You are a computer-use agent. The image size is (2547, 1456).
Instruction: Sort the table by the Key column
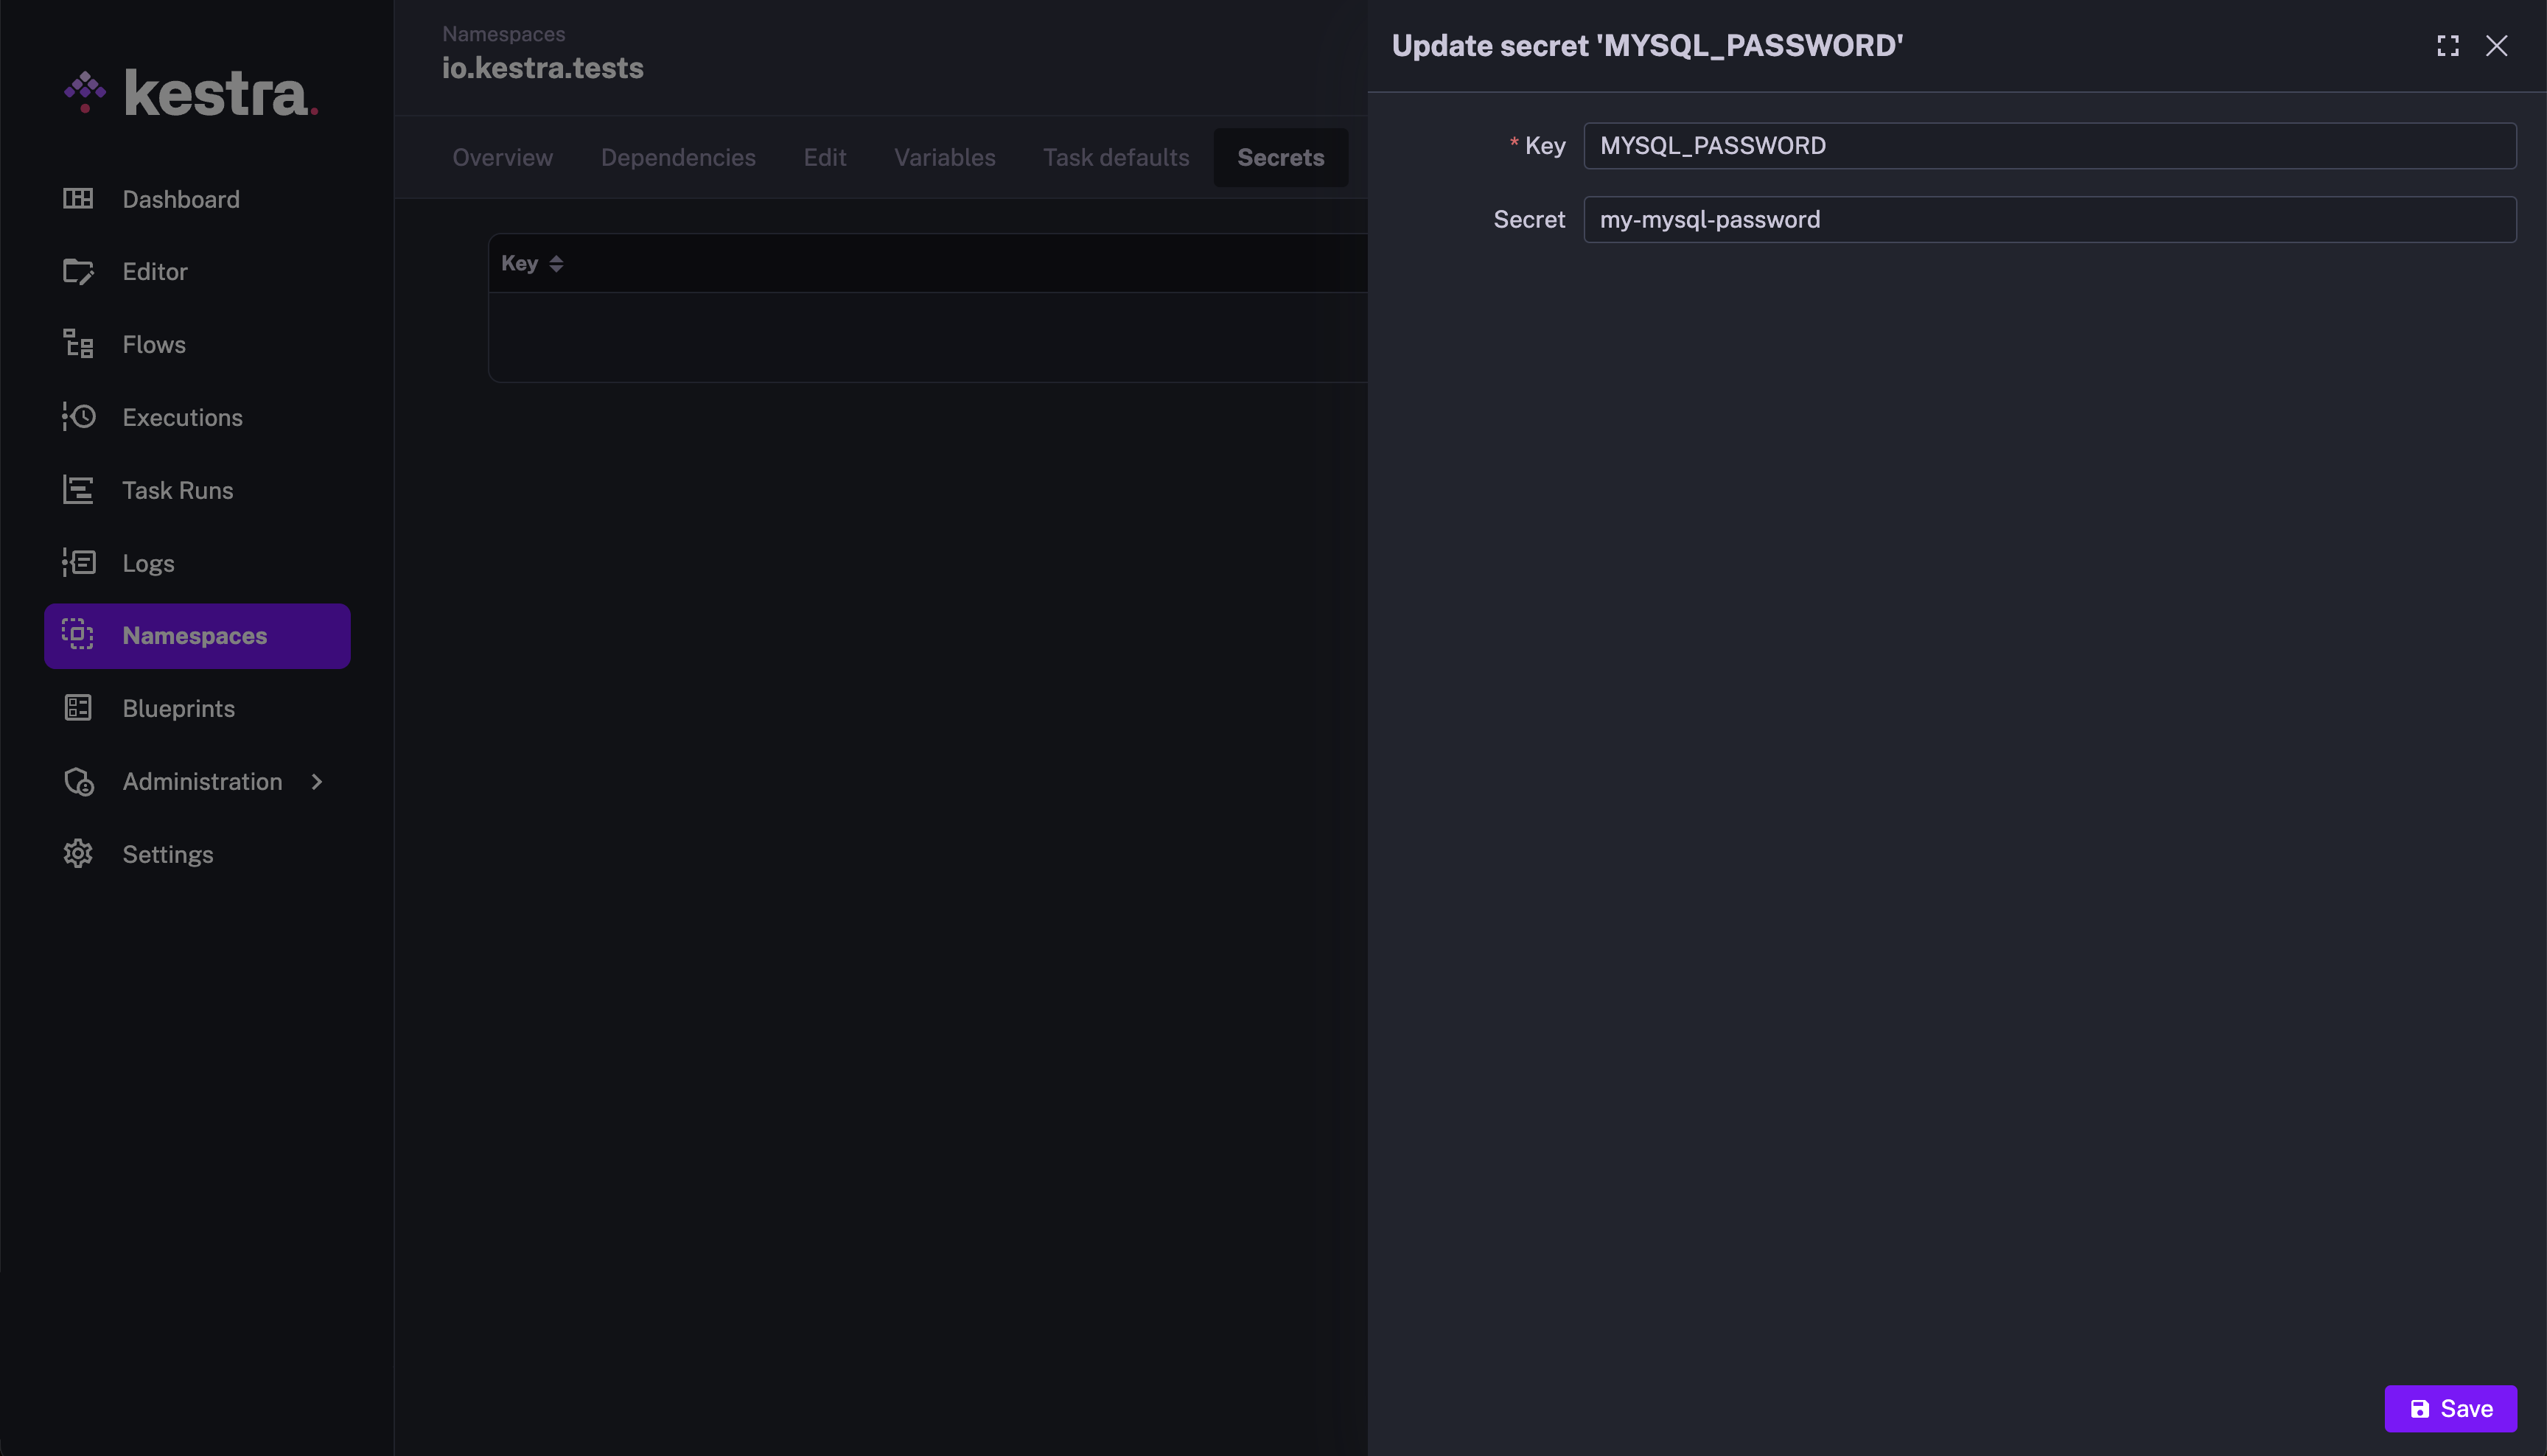[556, 263]
